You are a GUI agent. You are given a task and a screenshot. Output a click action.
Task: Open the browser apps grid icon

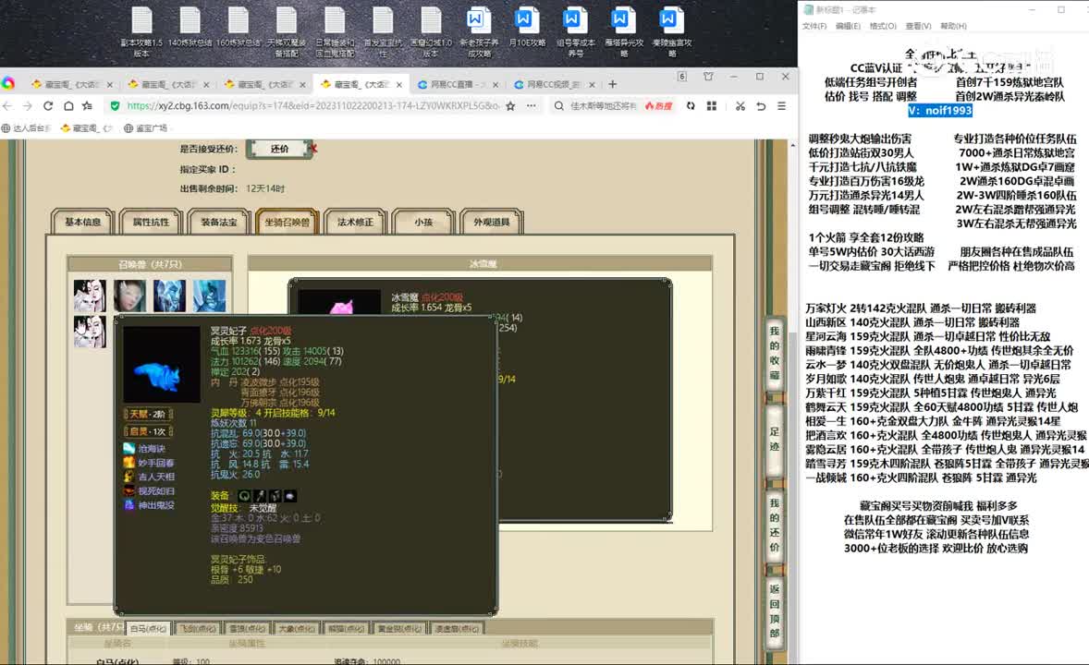click(711, 106)
